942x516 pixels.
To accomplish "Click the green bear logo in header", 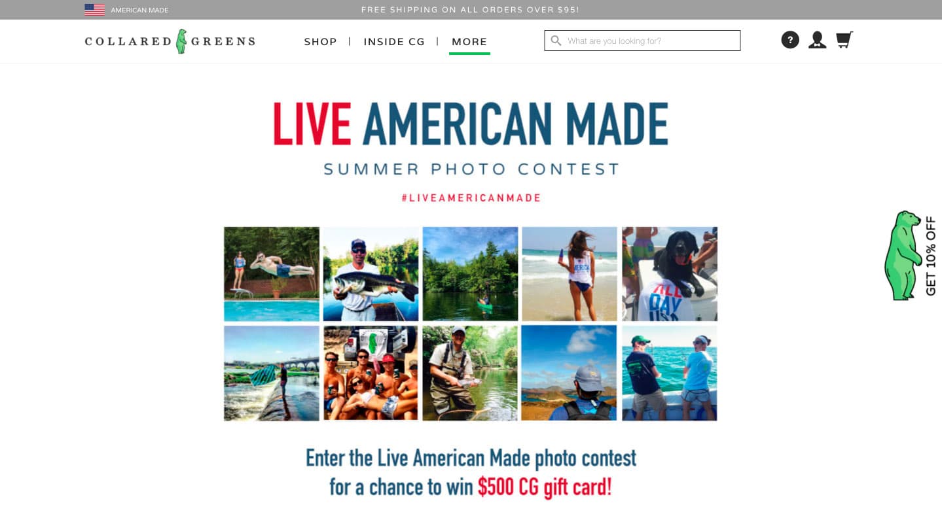I will pyautogui.click(x=181, y=41).
